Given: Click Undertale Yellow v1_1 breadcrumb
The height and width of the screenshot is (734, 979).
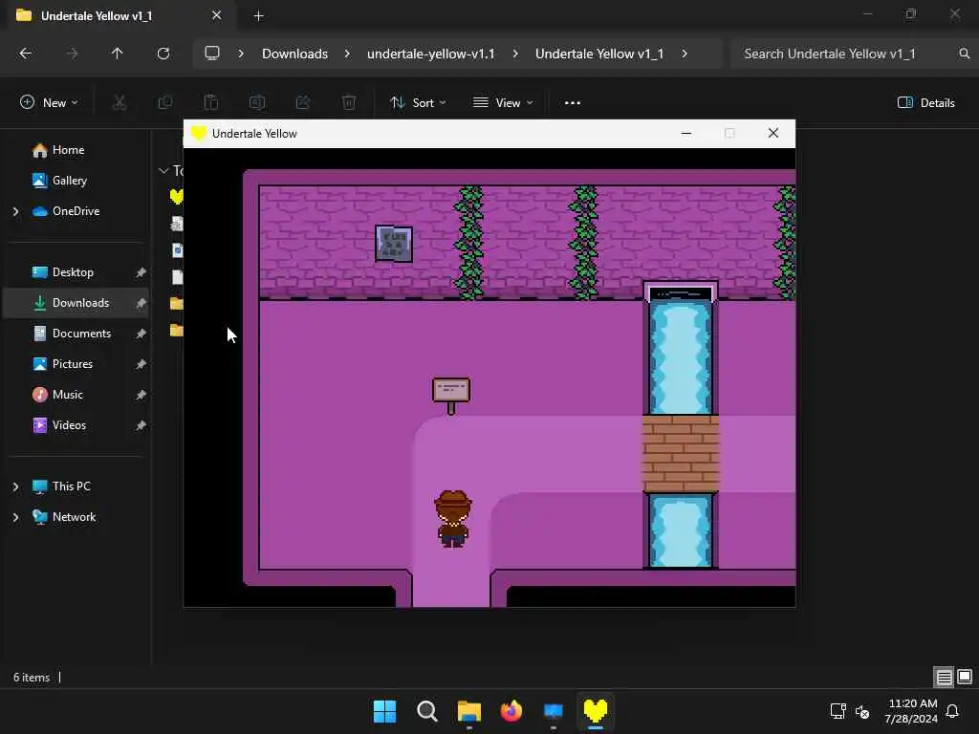Looking at the screenshot, I should 599,54.
